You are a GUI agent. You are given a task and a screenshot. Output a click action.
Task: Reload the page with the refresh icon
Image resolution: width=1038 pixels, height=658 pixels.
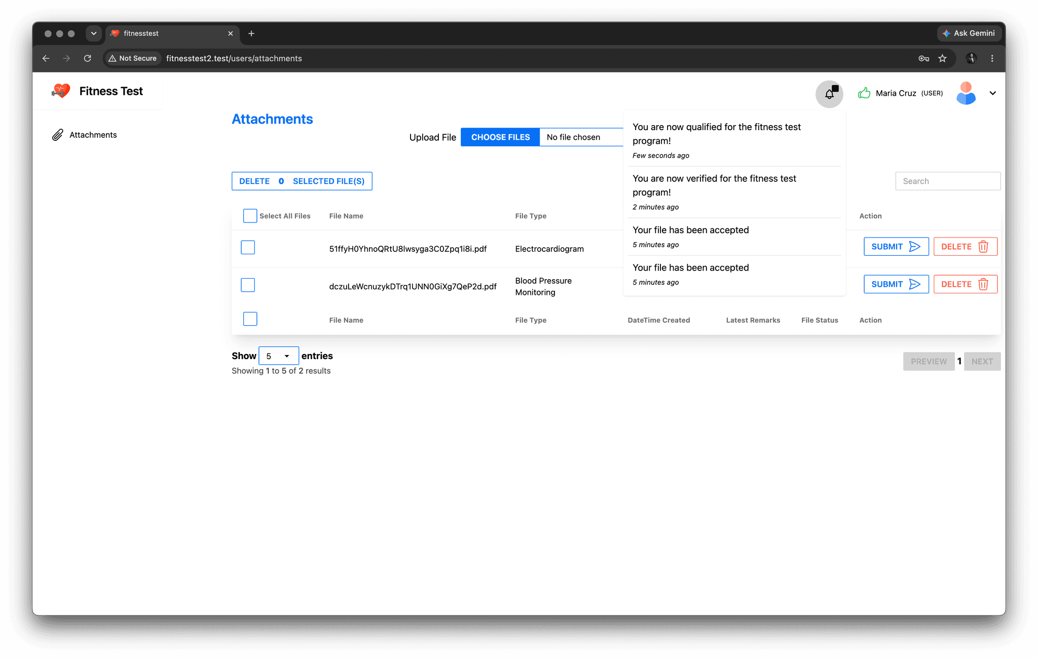[87, 58]
